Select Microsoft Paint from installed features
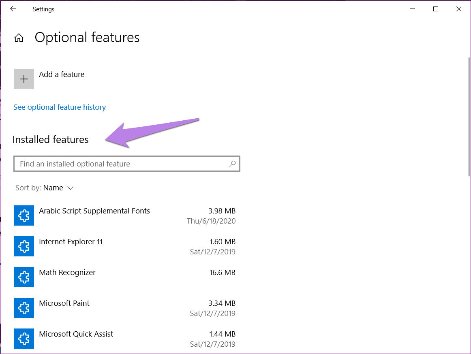 click(x=64, y=303)
